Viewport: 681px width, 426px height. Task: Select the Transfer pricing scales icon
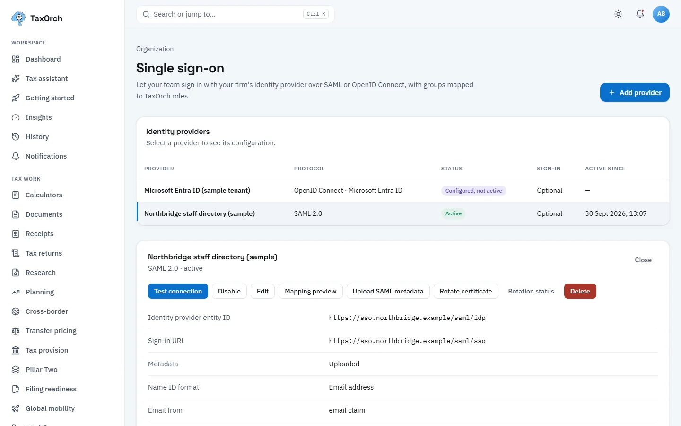(x=16, y=331)
